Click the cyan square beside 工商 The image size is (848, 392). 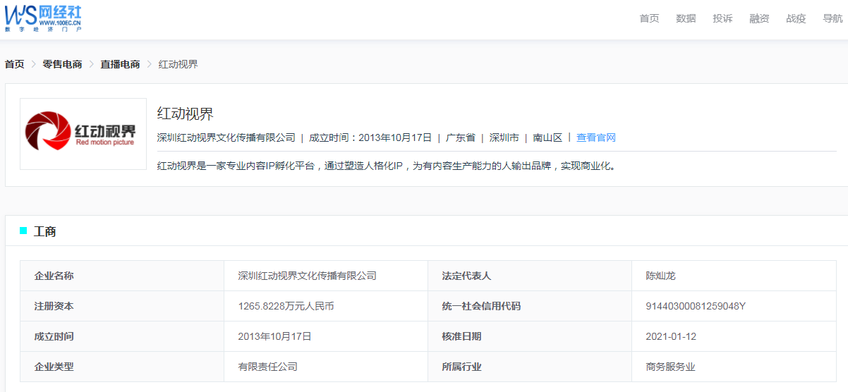pyautogui.click(x=23, y=231)
